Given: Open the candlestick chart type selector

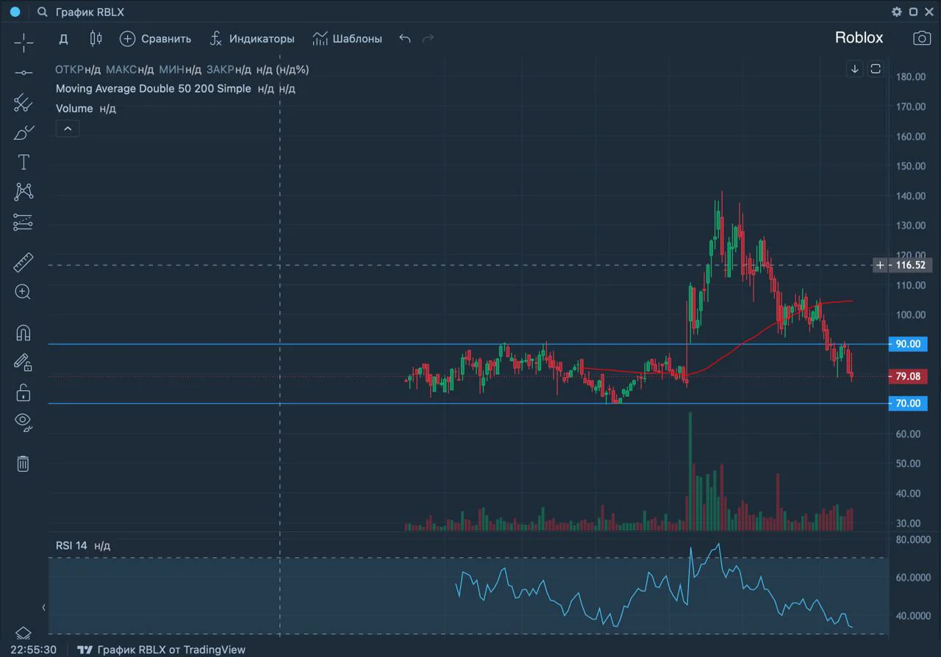Looking at the screenshot, I should (x=96, y=38).
